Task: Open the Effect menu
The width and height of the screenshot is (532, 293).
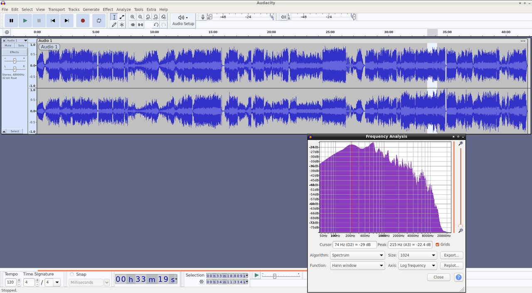Action: point(108,9)
